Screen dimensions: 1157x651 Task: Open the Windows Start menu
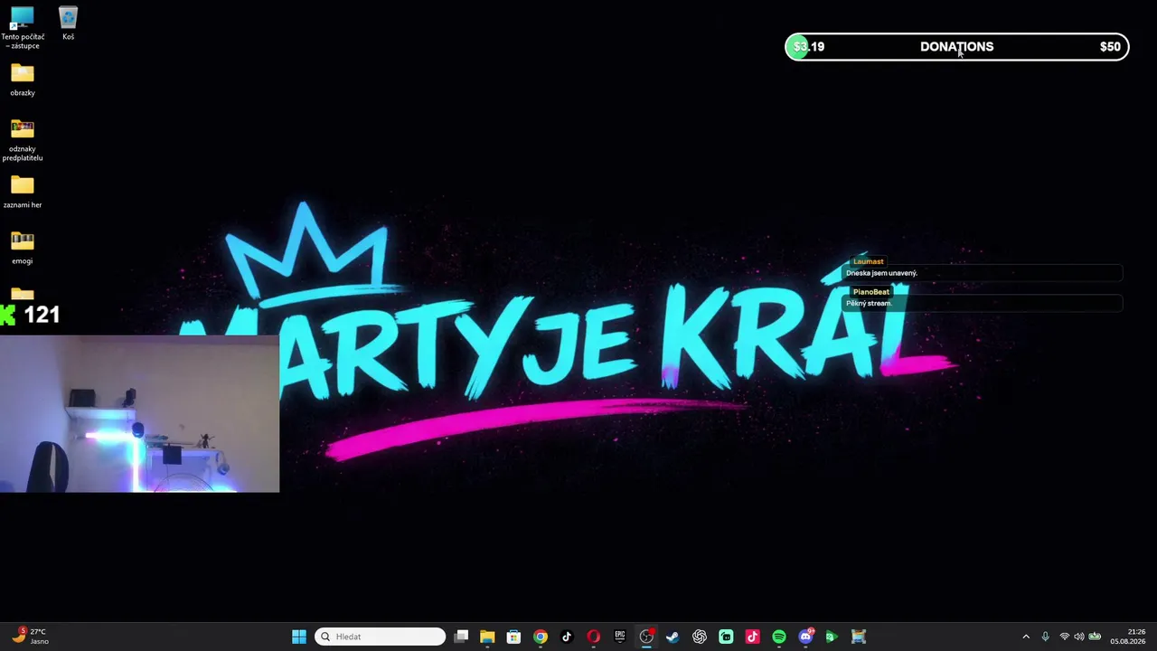(x=299, y=637)
